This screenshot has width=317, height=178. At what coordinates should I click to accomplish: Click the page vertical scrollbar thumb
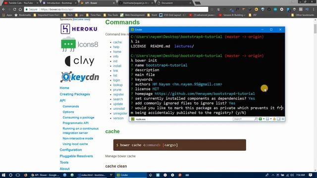coord(315,29)
